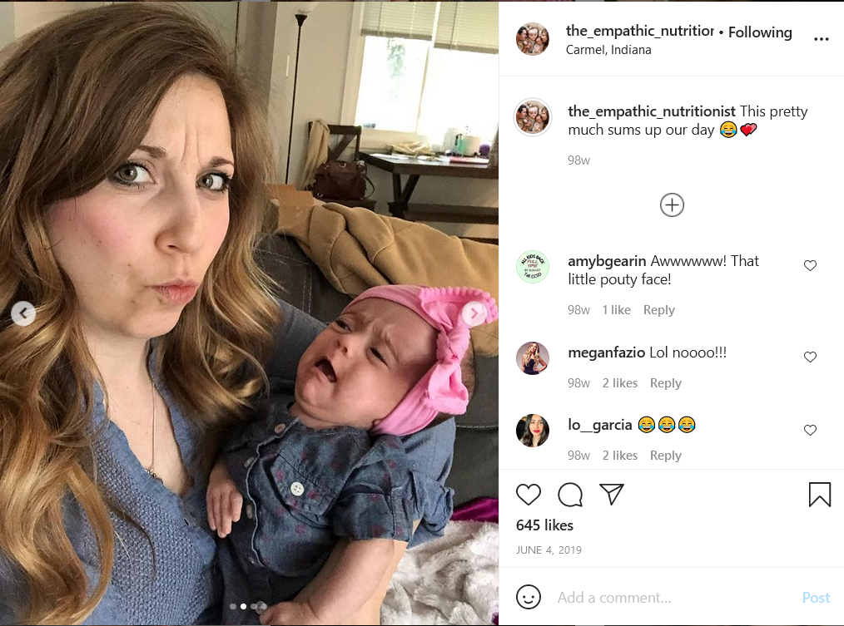The height and width of the screenshot is (626, 844).
Task: Go to the previous photo arrow
Action: [23, 313]
